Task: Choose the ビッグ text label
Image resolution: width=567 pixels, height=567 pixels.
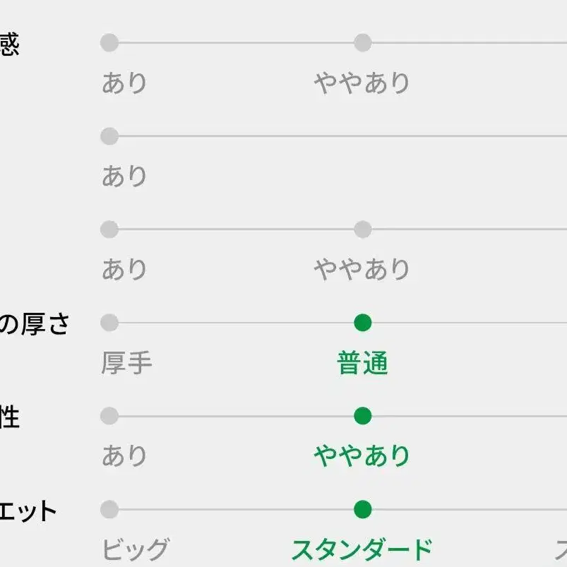Action: [136, 549]
